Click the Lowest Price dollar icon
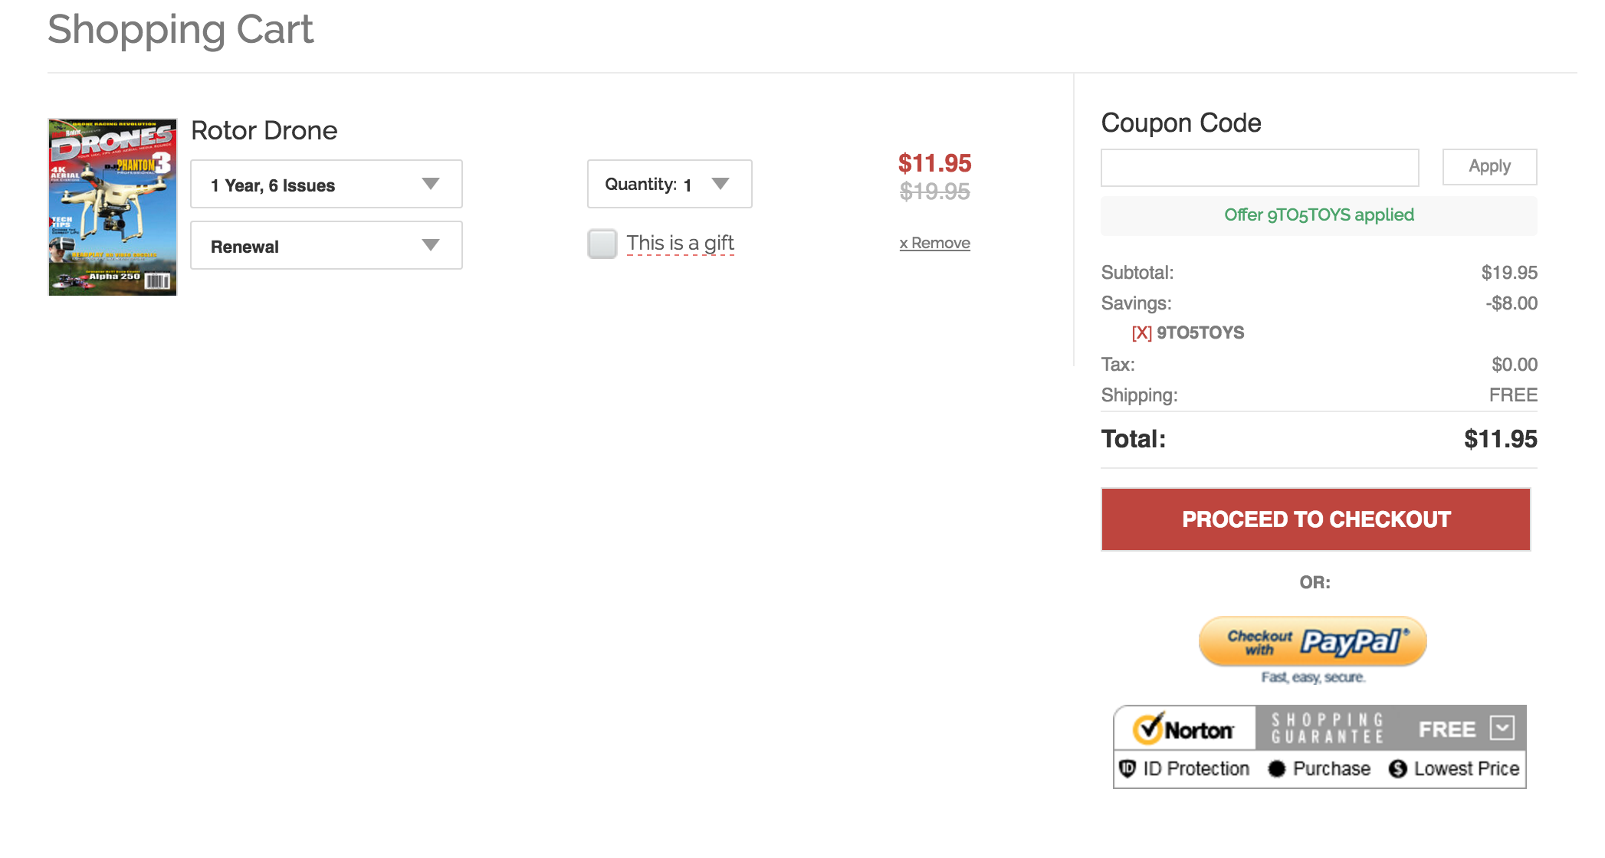This screenshot has width=1605, height=858. point(1398,769)
